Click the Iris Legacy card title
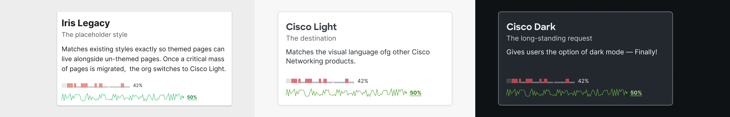Image resolution: width=730 pixels, height=117 pixels. tap(86, 23)
